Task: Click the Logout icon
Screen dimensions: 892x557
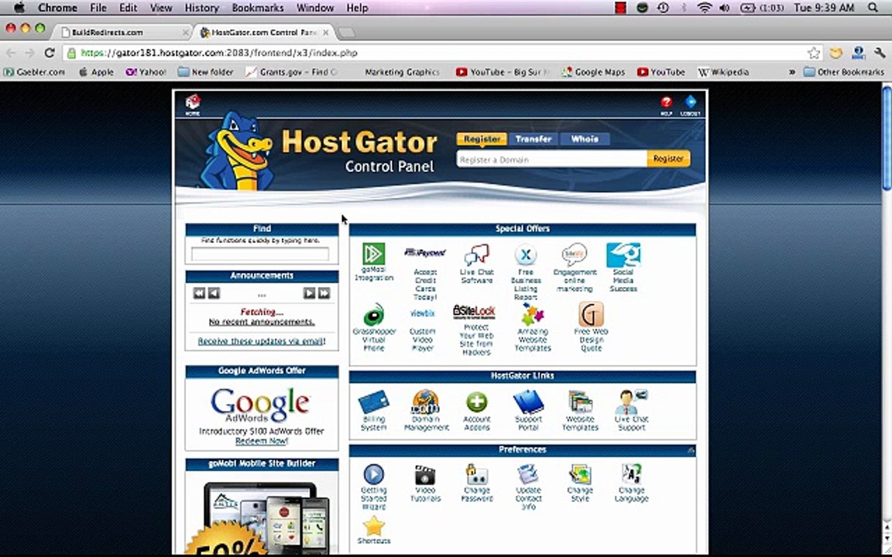Action: point(690,105)
